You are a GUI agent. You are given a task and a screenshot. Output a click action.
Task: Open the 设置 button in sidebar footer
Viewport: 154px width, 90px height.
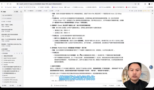(x=19, y=85)
